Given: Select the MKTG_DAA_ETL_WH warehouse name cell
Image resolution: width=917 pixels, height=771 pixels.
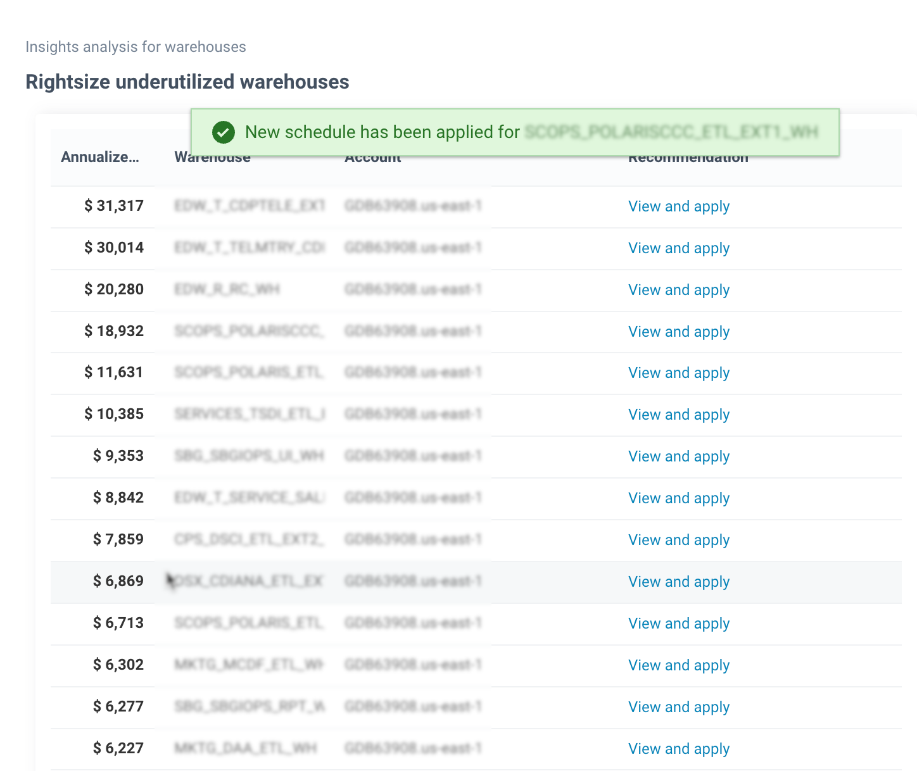Looking at the screenshot, I should click(245, 749).
